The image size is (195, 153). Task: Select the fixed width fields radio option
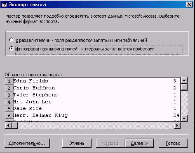(12, 48)
